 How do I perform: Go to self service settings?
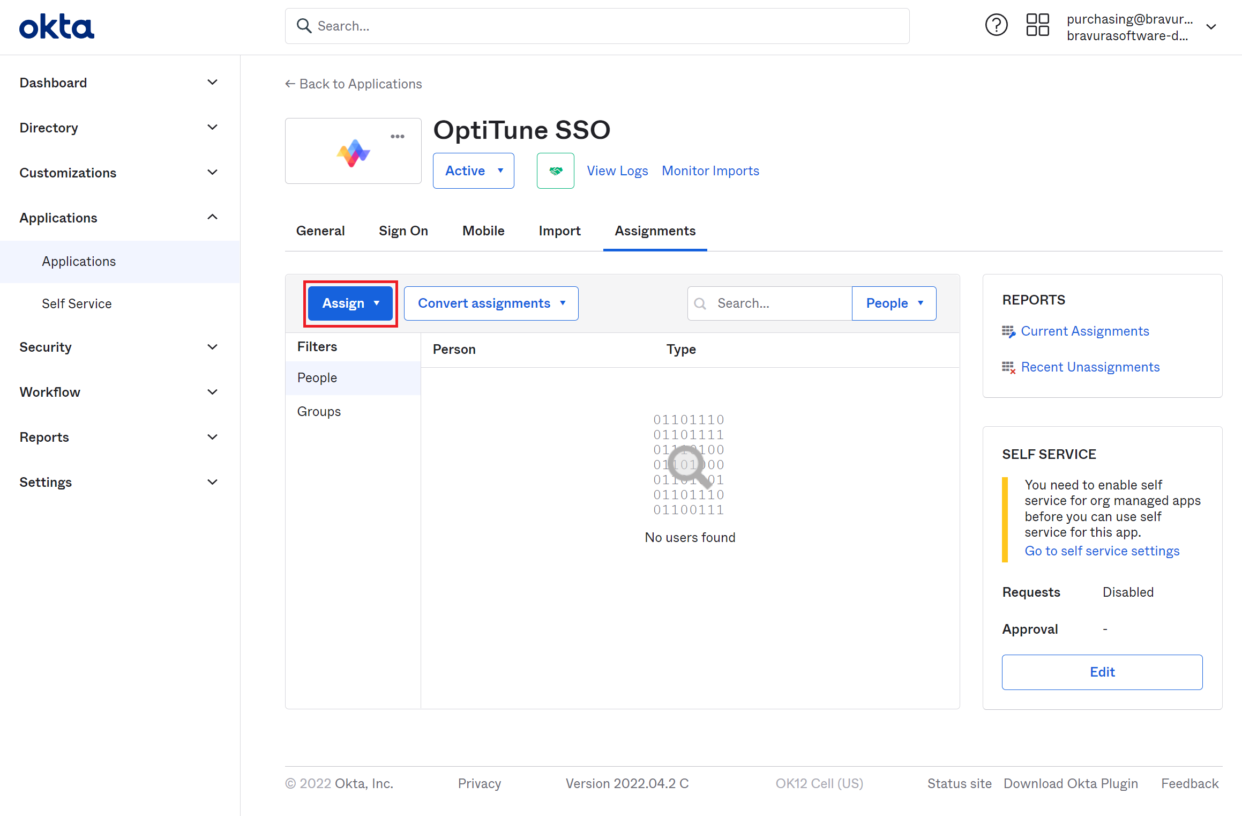[1102, 551]
